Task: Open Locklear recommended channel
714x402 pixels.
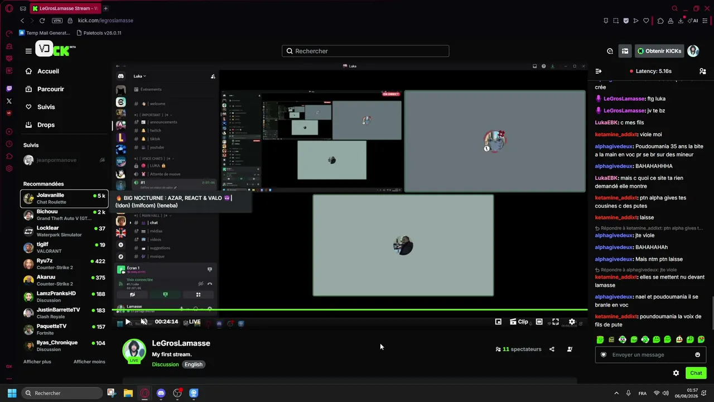Action: tap(64, 231)
